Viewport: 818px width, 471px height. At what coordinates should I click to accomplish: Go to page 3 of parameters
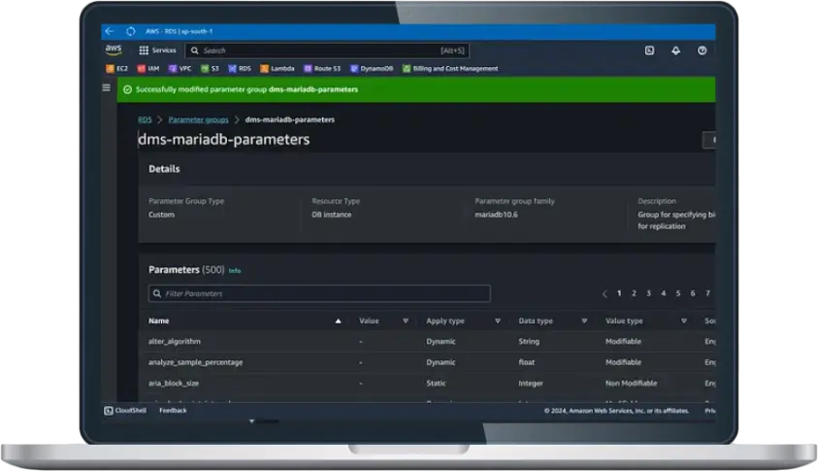coord(648,293)
